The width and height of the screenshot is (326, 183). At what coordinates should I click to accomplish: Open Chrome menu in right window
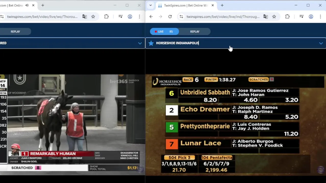tap(320, 17)
